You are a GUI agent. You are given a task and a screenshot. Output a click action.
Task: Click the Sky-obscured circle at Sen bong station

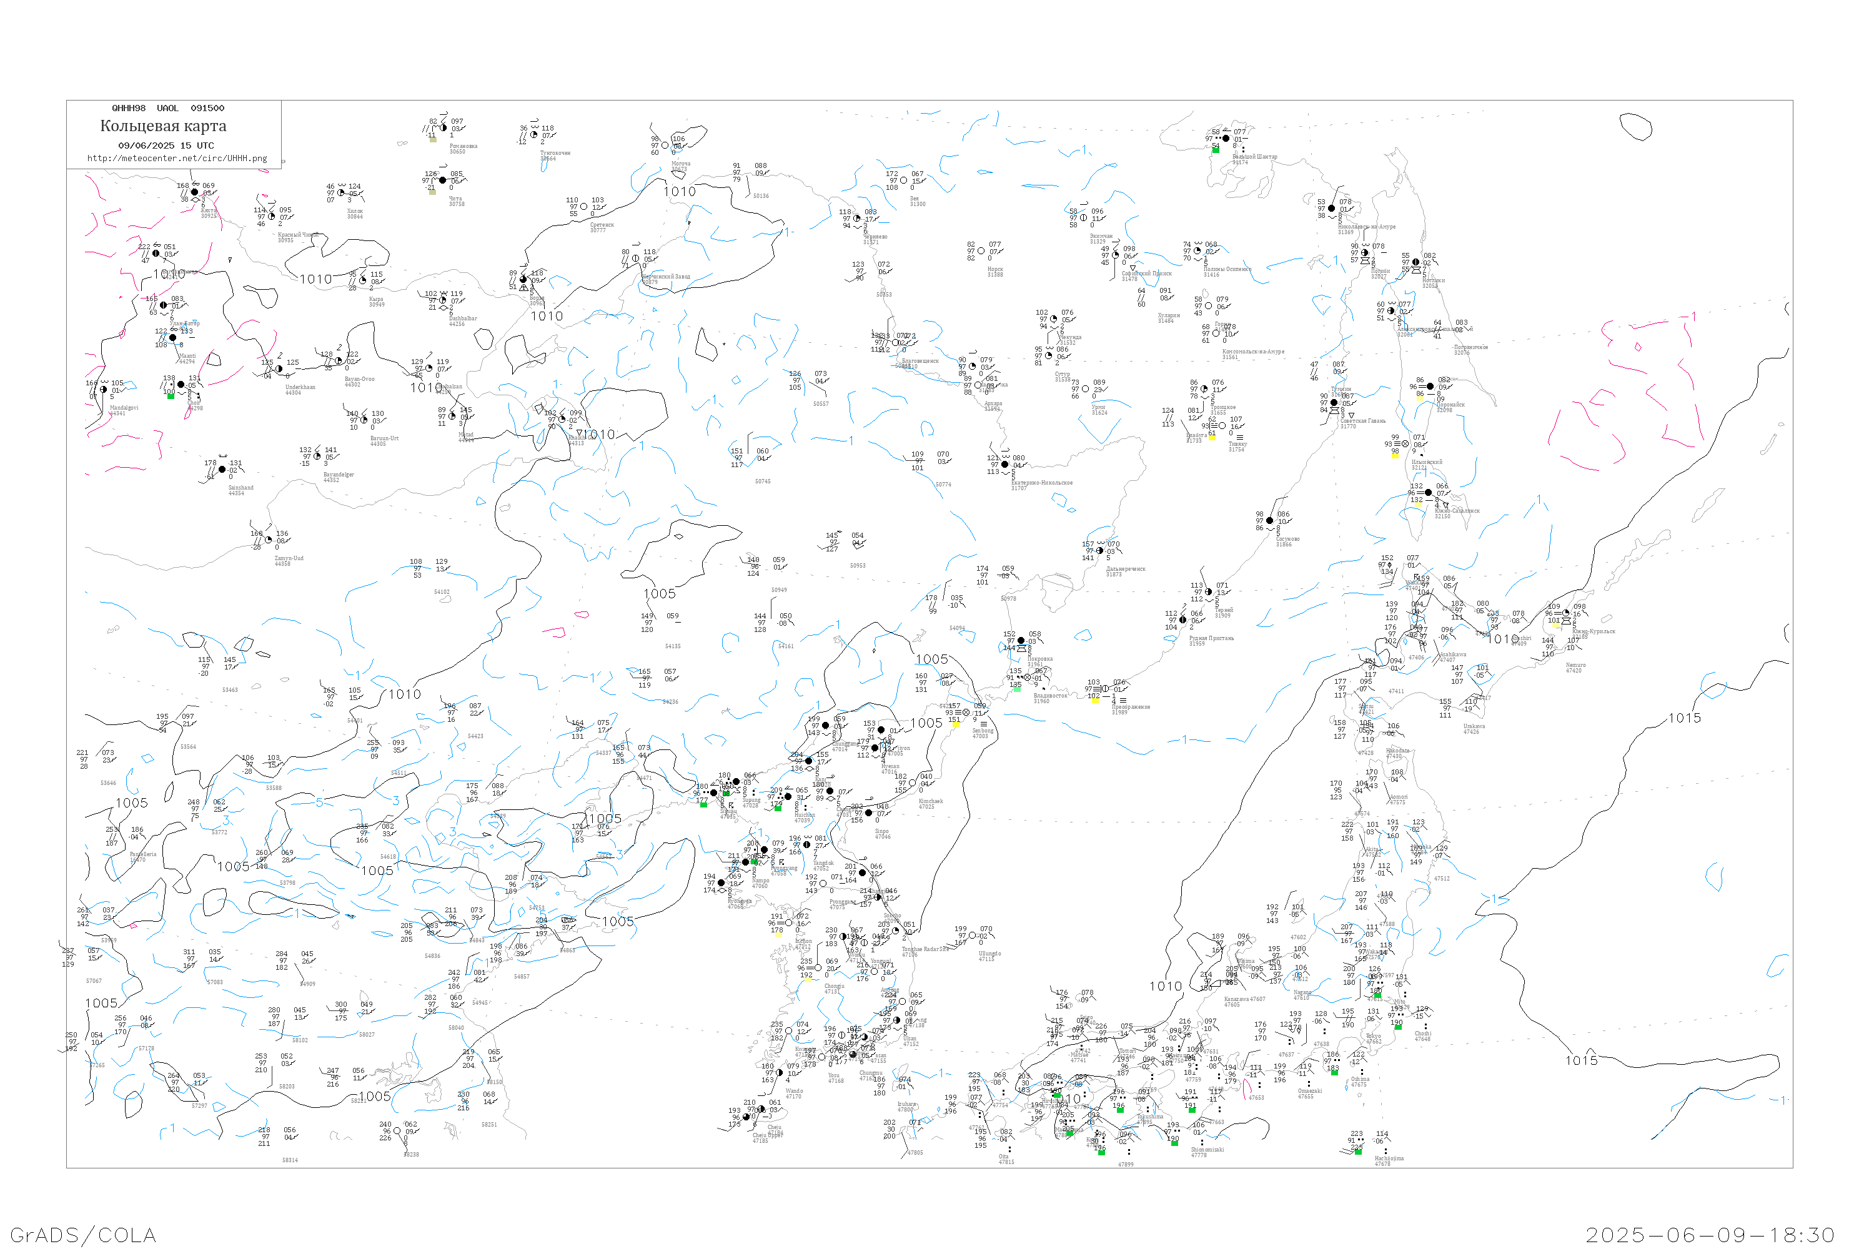coord(966,713)
